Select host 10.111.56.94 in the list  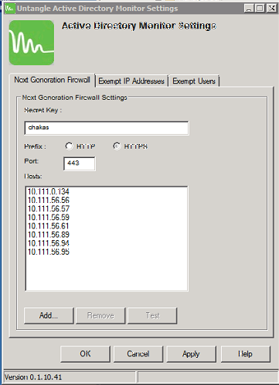click(x=49, y=243)
